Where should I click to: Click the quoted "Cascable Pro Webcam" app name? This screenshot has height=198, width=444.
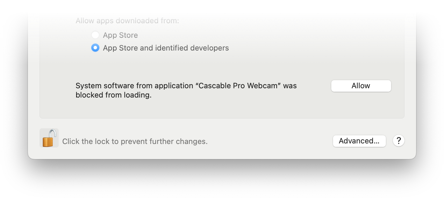(238, 86)
